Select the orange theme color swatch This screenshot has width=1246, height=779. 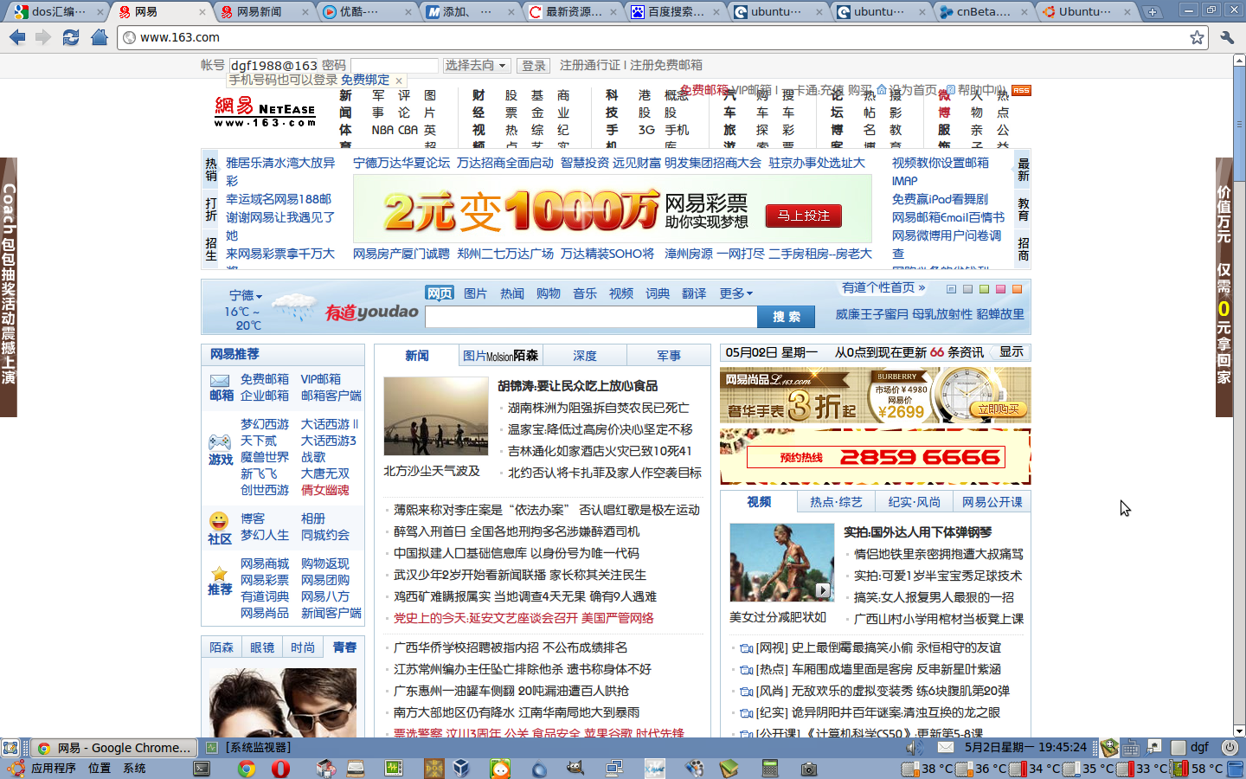click(1017, 289)
